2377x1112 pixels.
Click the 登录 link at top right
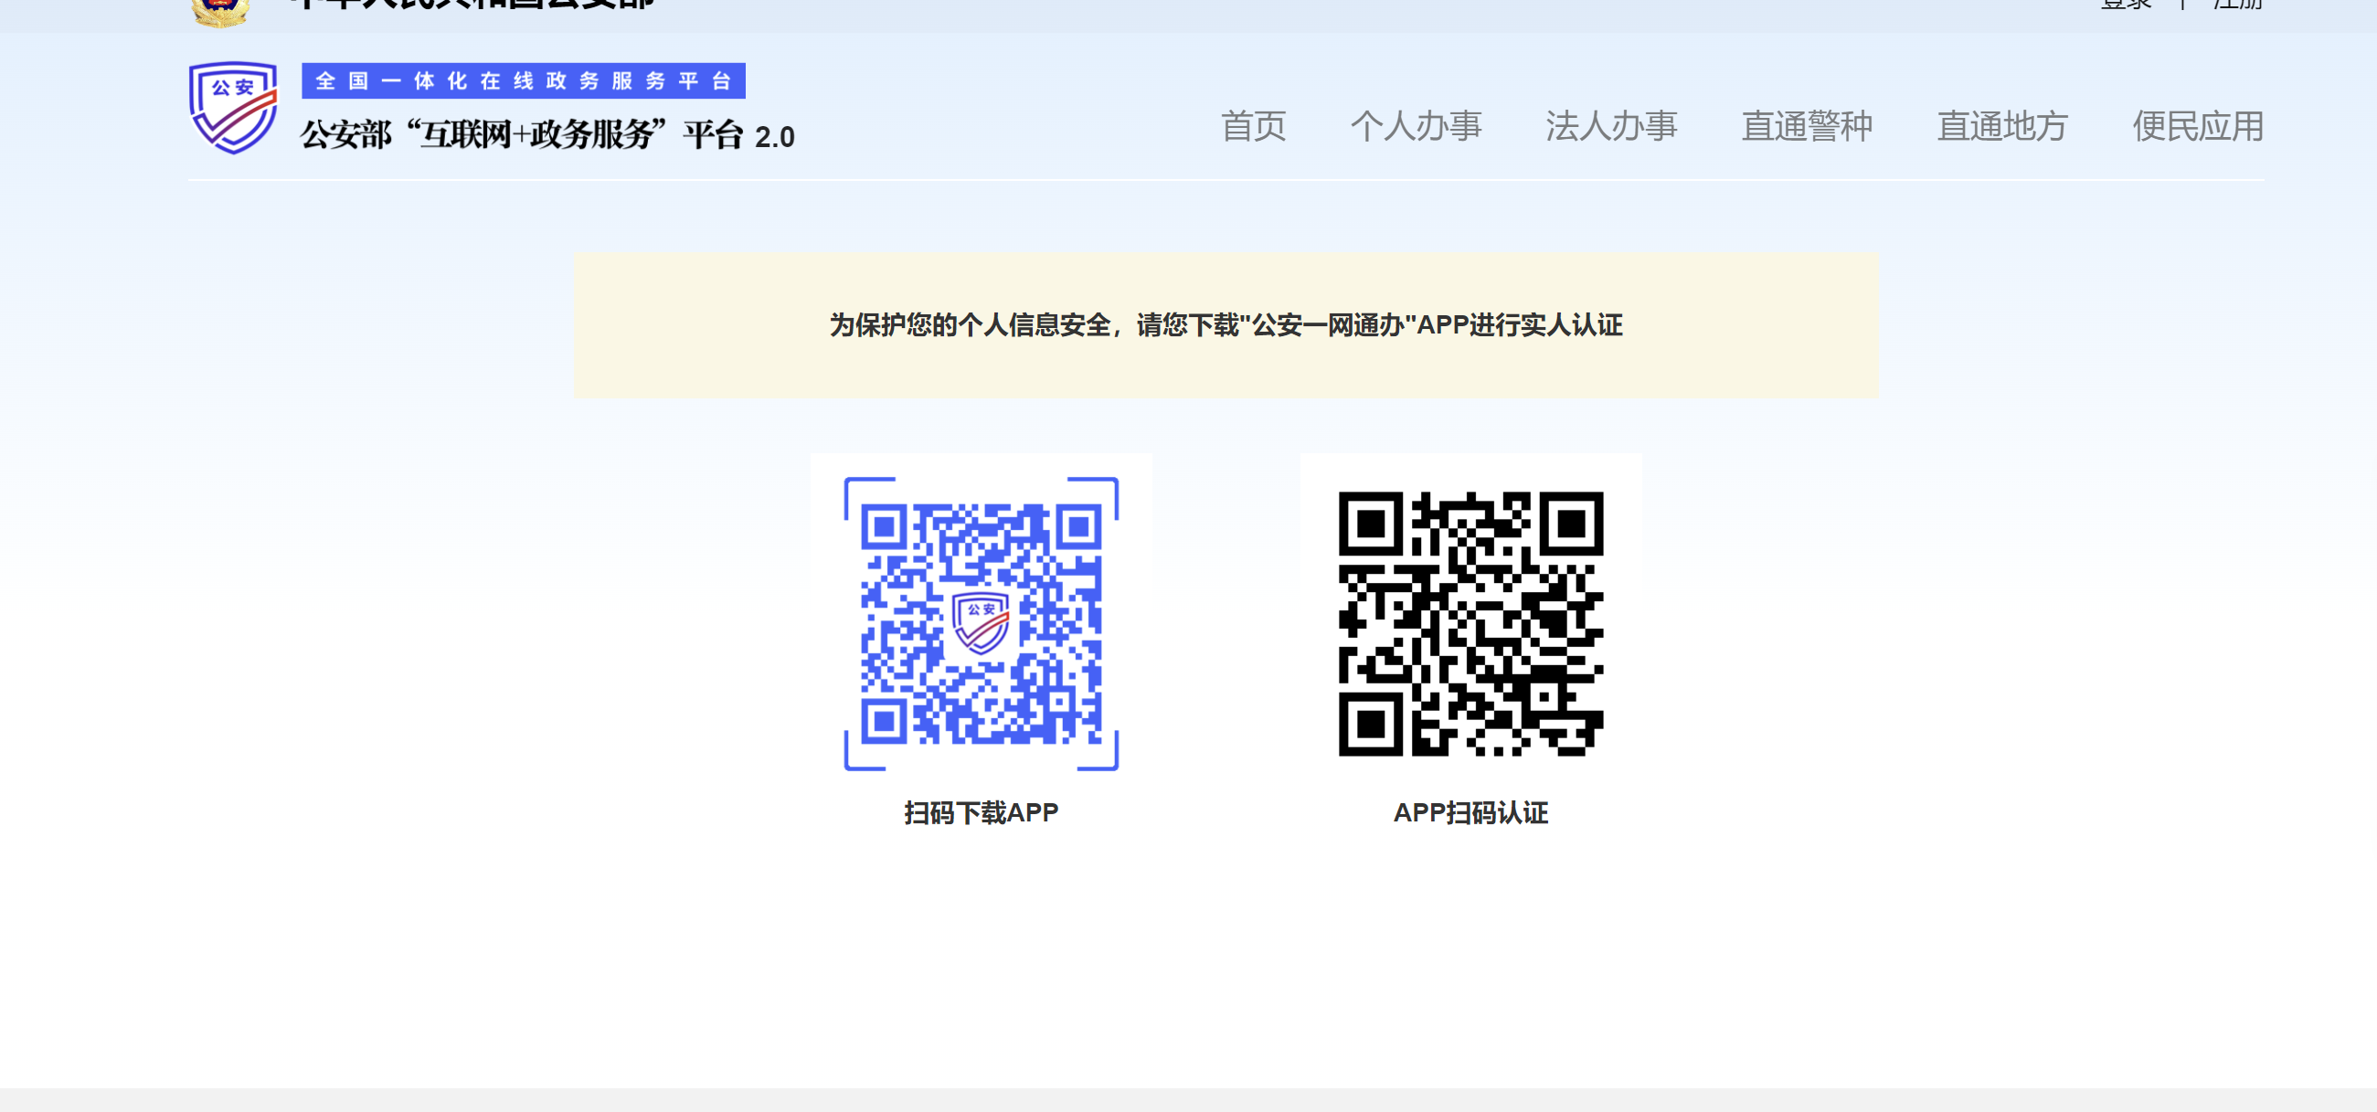(2126, 5)
